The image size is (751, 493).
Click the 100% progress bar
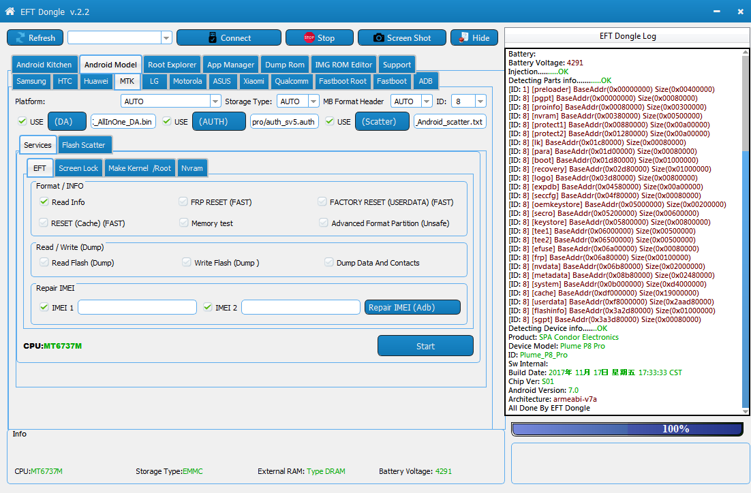[x=628, y=429]
